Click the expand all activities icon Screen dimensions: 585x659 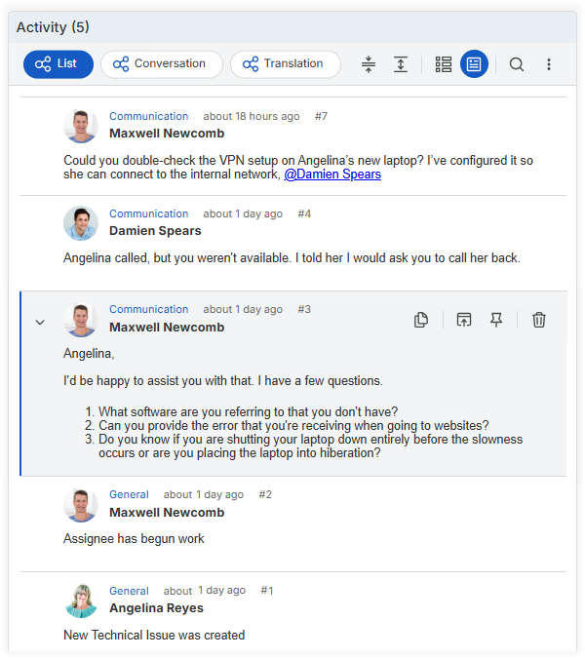coord(401,64)
